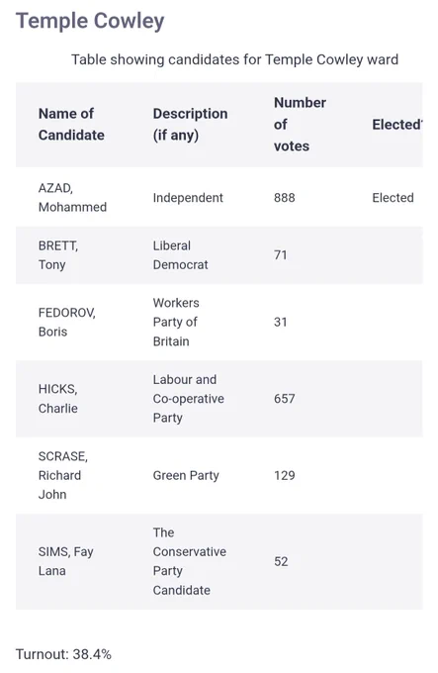438x673 pixels.
Task: Click Workers Party of Britain description
Action: coord(176,322)
